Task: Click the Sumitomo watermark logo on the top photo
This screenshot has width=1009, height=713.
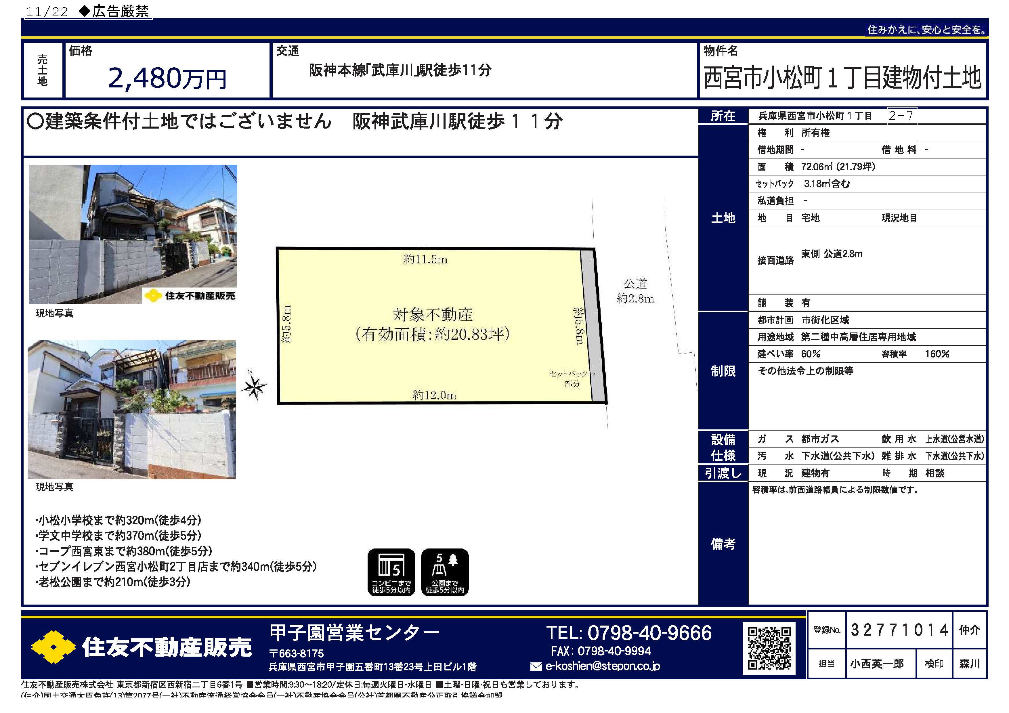Action: 153,296
